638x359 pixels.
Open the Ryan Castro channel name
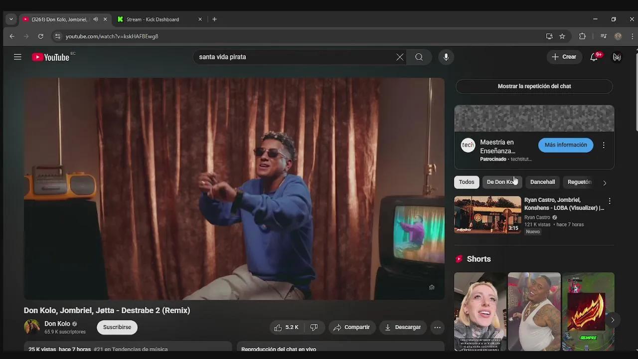click(537, 217)
